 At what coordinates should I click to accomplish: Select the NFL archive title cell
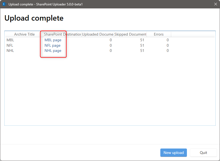(10, 45)
